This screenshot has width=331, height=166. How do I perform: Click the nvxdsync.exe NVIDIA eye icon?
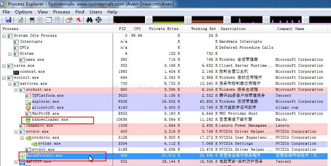[28, 138]
